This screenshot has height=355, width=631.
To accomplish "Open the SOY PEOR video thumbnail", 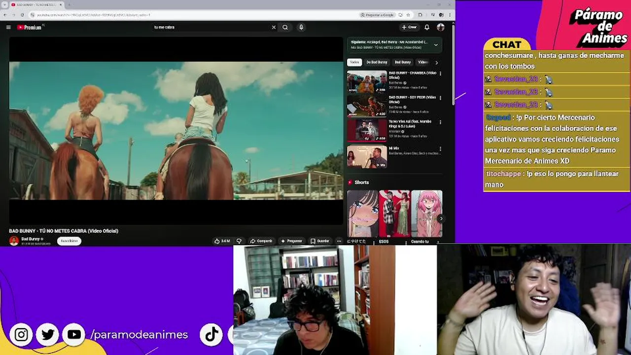I will [x=367, y=106].
